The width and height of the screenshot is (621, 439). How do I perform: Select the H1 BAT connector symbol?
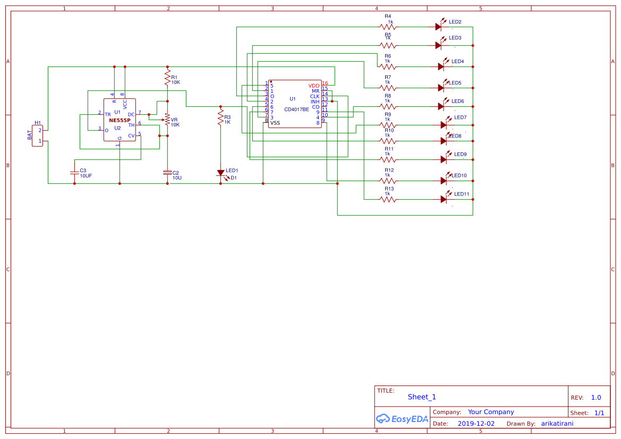click(x=38, y=136)
